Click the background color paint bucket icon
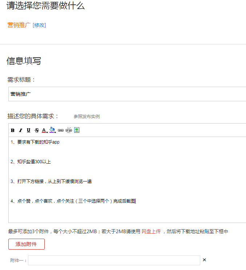The image size is (246, 270). 52,130
